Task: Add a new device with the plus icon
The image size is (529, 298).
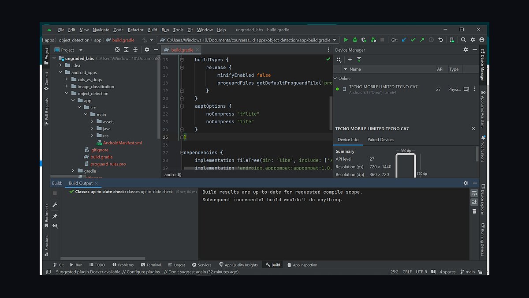Action: tap(350, 60)
